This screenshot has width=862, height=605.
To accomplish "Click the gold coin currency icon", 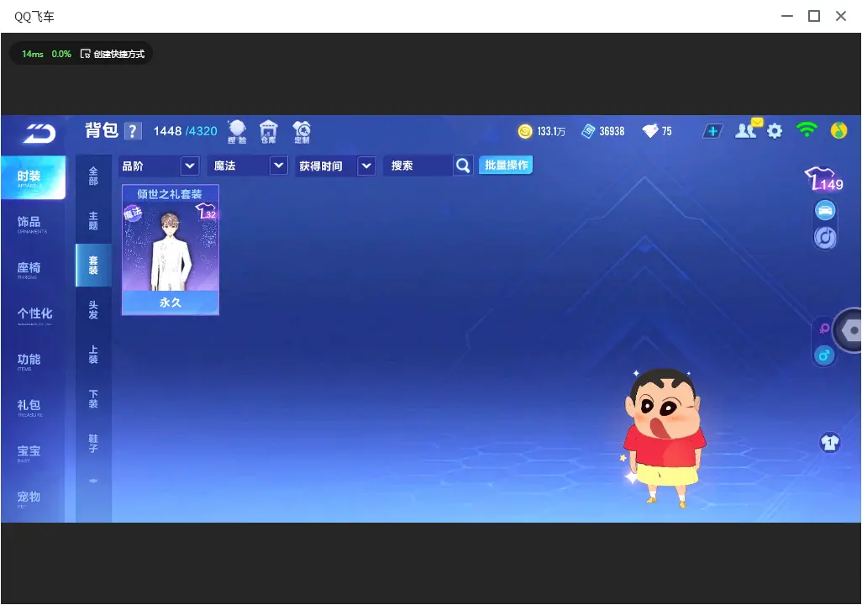I will click(x=525, y=131).
